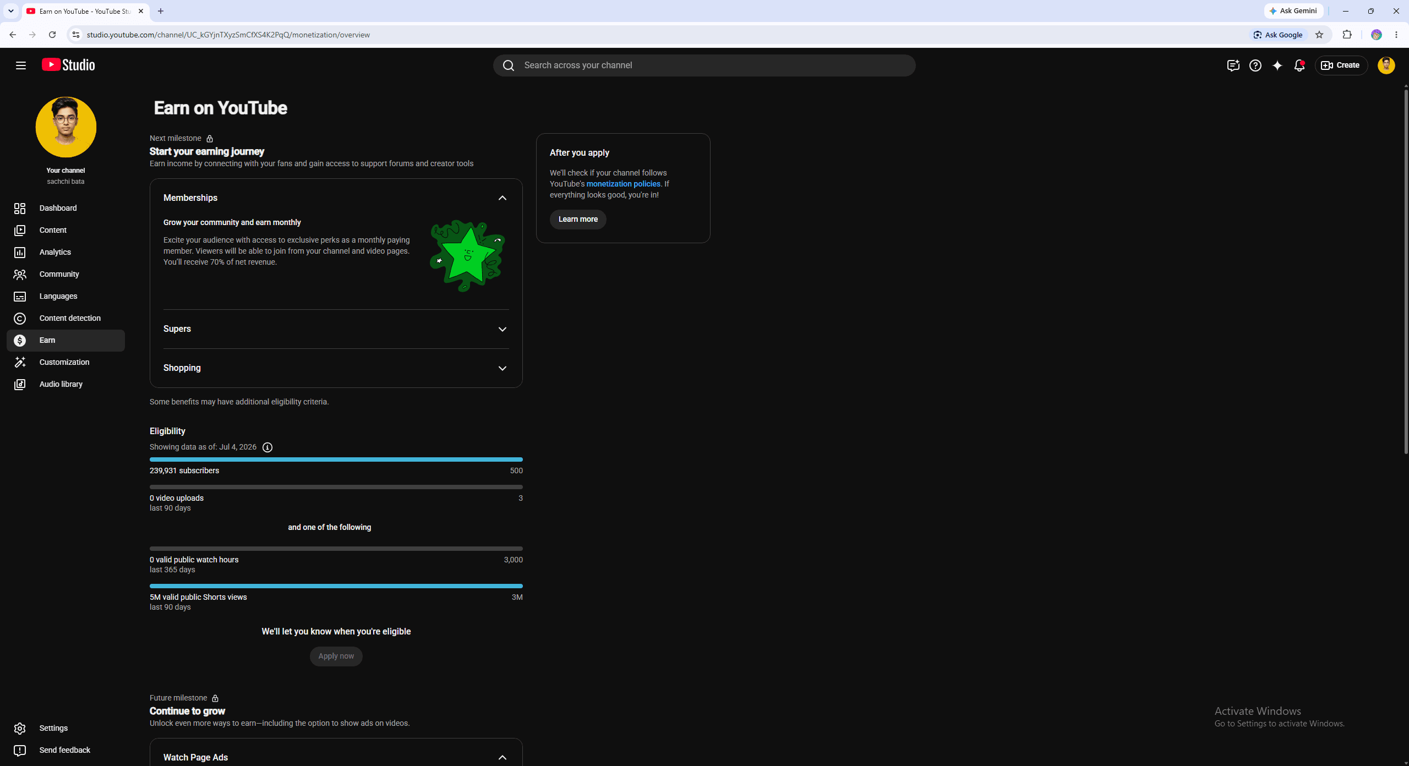The image size is (1409, 766).
Task: Collapse the Watch Page Ads section
Action: click(x=502, y=758)
